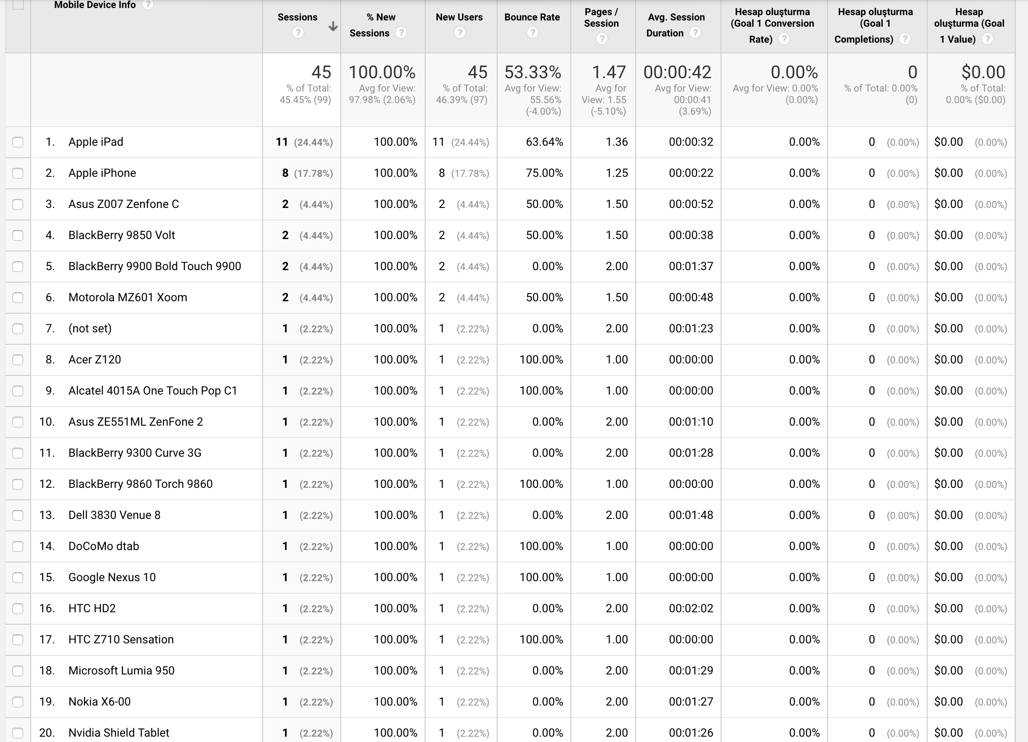Click the Sessions sort descending arrow
The height and width of the screenshot is (742, 1028).
(333, 27)
